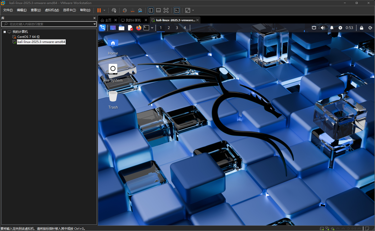Open notifications bell in Kali panel
The height and width of the screenshot is (231, 375).
(x=332, y=28)
